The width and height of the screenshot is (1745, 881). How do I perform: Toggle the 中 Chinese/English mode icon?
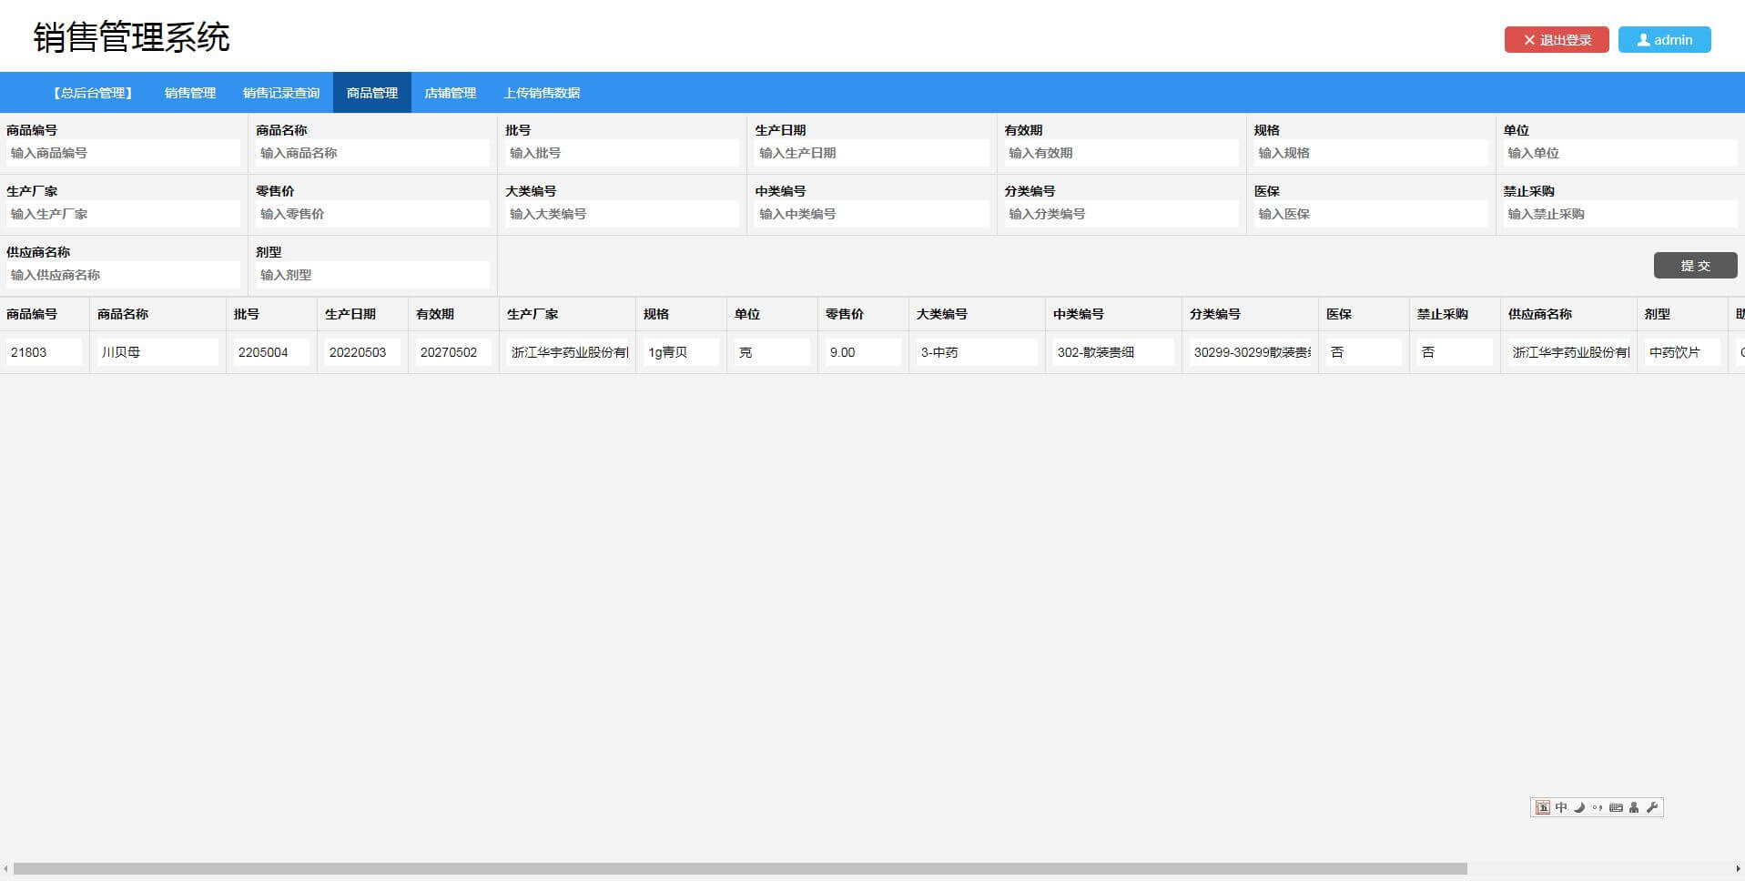(1561, 807)
